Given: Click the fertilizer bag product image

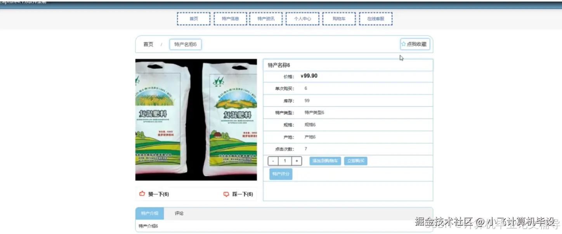Looking at the screenshot, I should tap(196, 120).
